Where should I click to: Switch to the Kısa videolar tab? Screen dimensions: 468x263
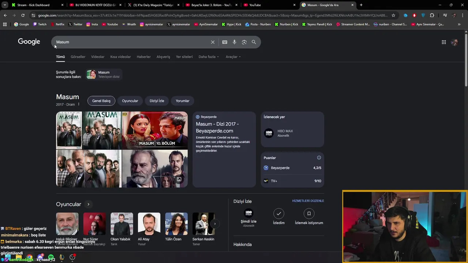click(x=121, y=57)
